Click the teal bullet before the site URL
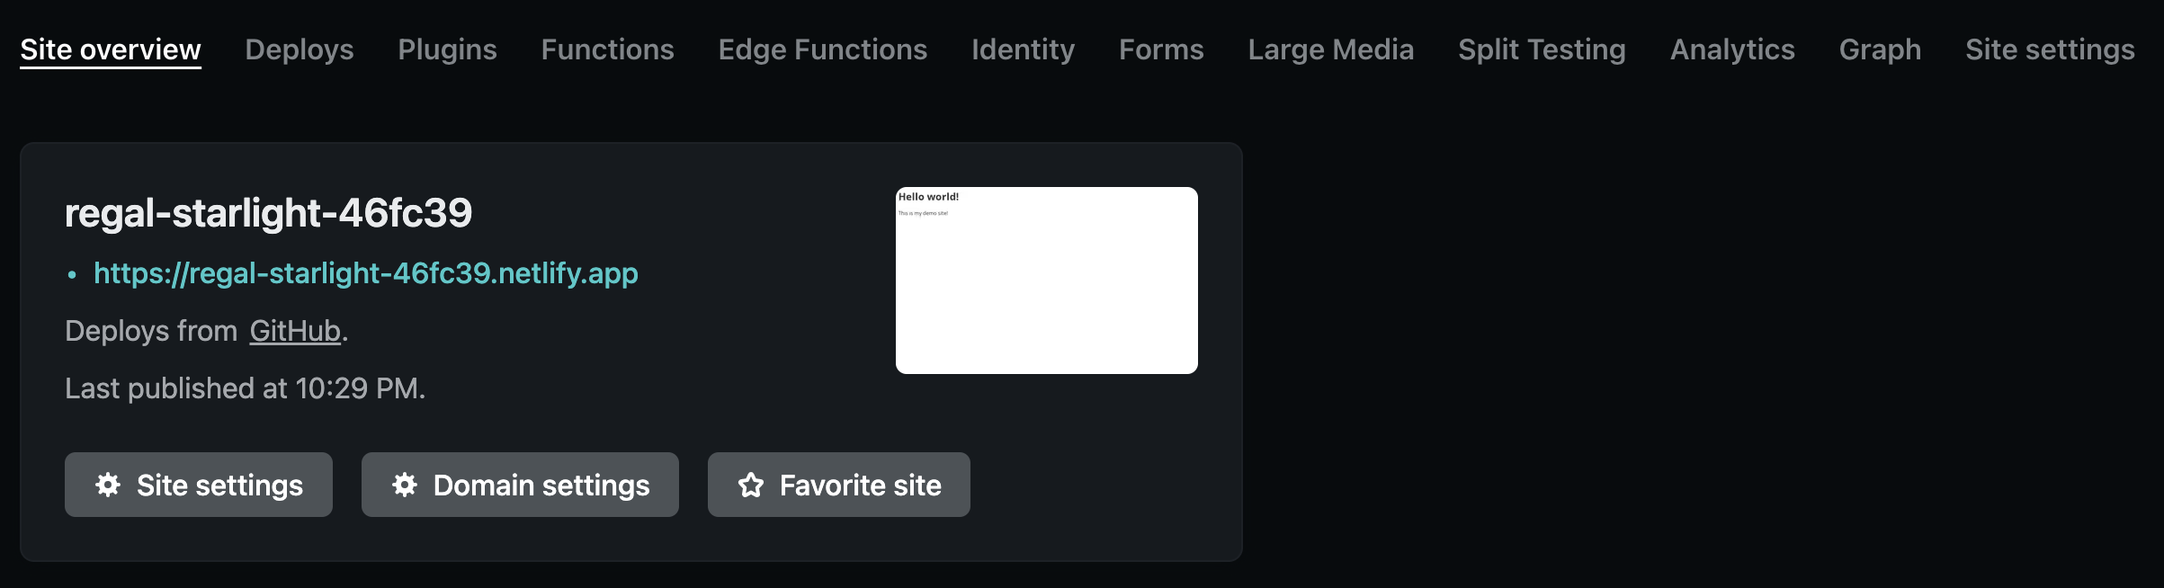This screenshot has width=2164, height=588. coord(73,275)
